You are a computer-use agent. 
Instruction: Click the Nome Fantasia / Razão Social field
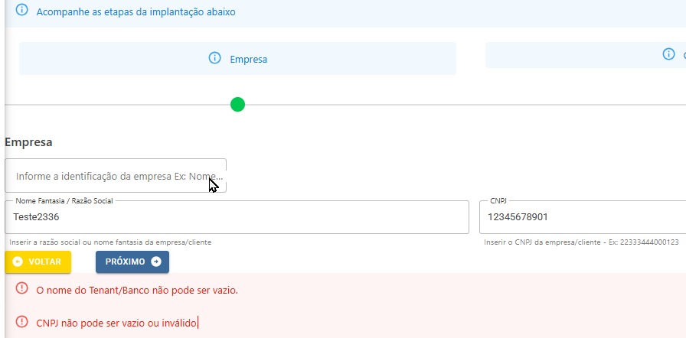pyautogui.click(x=237, y=217)
